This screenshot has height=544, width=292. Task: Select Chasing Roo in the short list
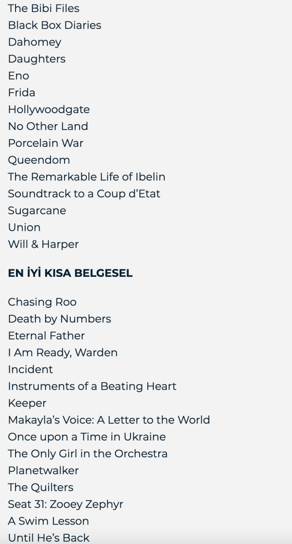tap(42, 302)
